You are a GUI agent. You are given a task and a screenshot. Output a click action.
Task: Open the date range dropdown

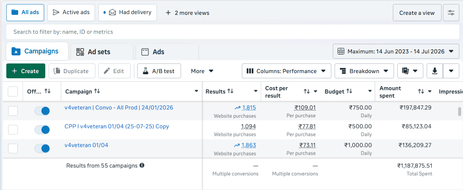(396, 52)
